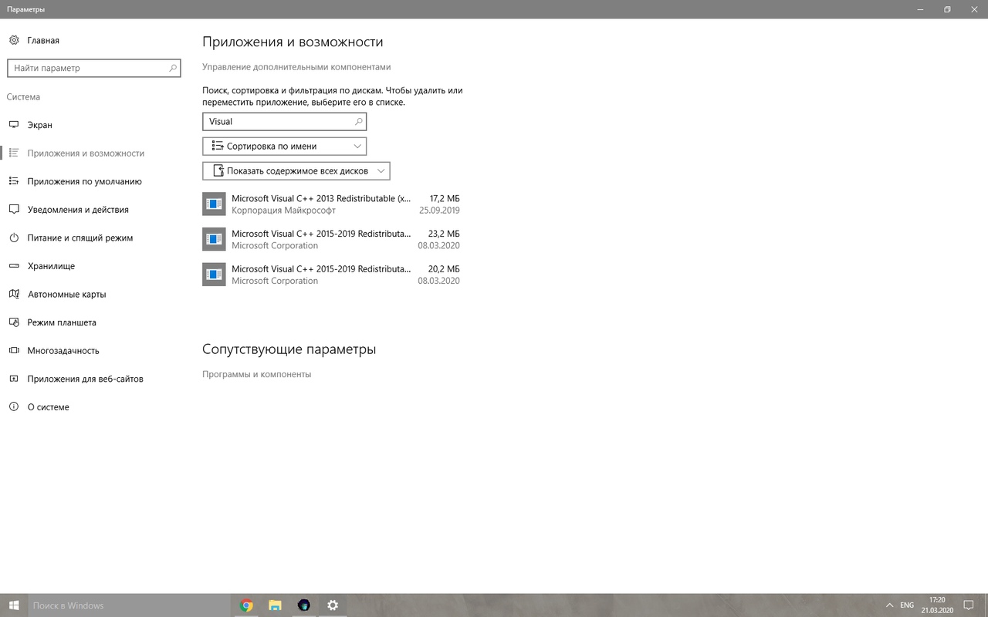Click the Найти параметр search field
988x617 pixels.
click(x=94, y=68)
